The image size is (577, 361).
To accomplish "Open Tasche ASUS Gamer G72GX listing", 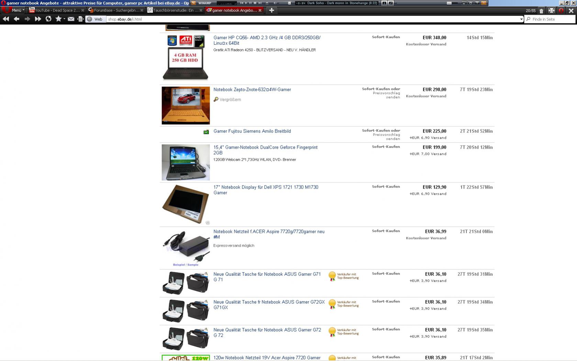I will [269, 305].
